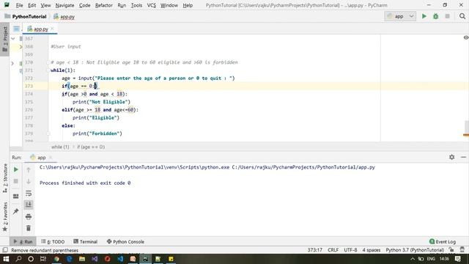
Task: Open the Structure tool window sidebar
Action: click(5, 178)
